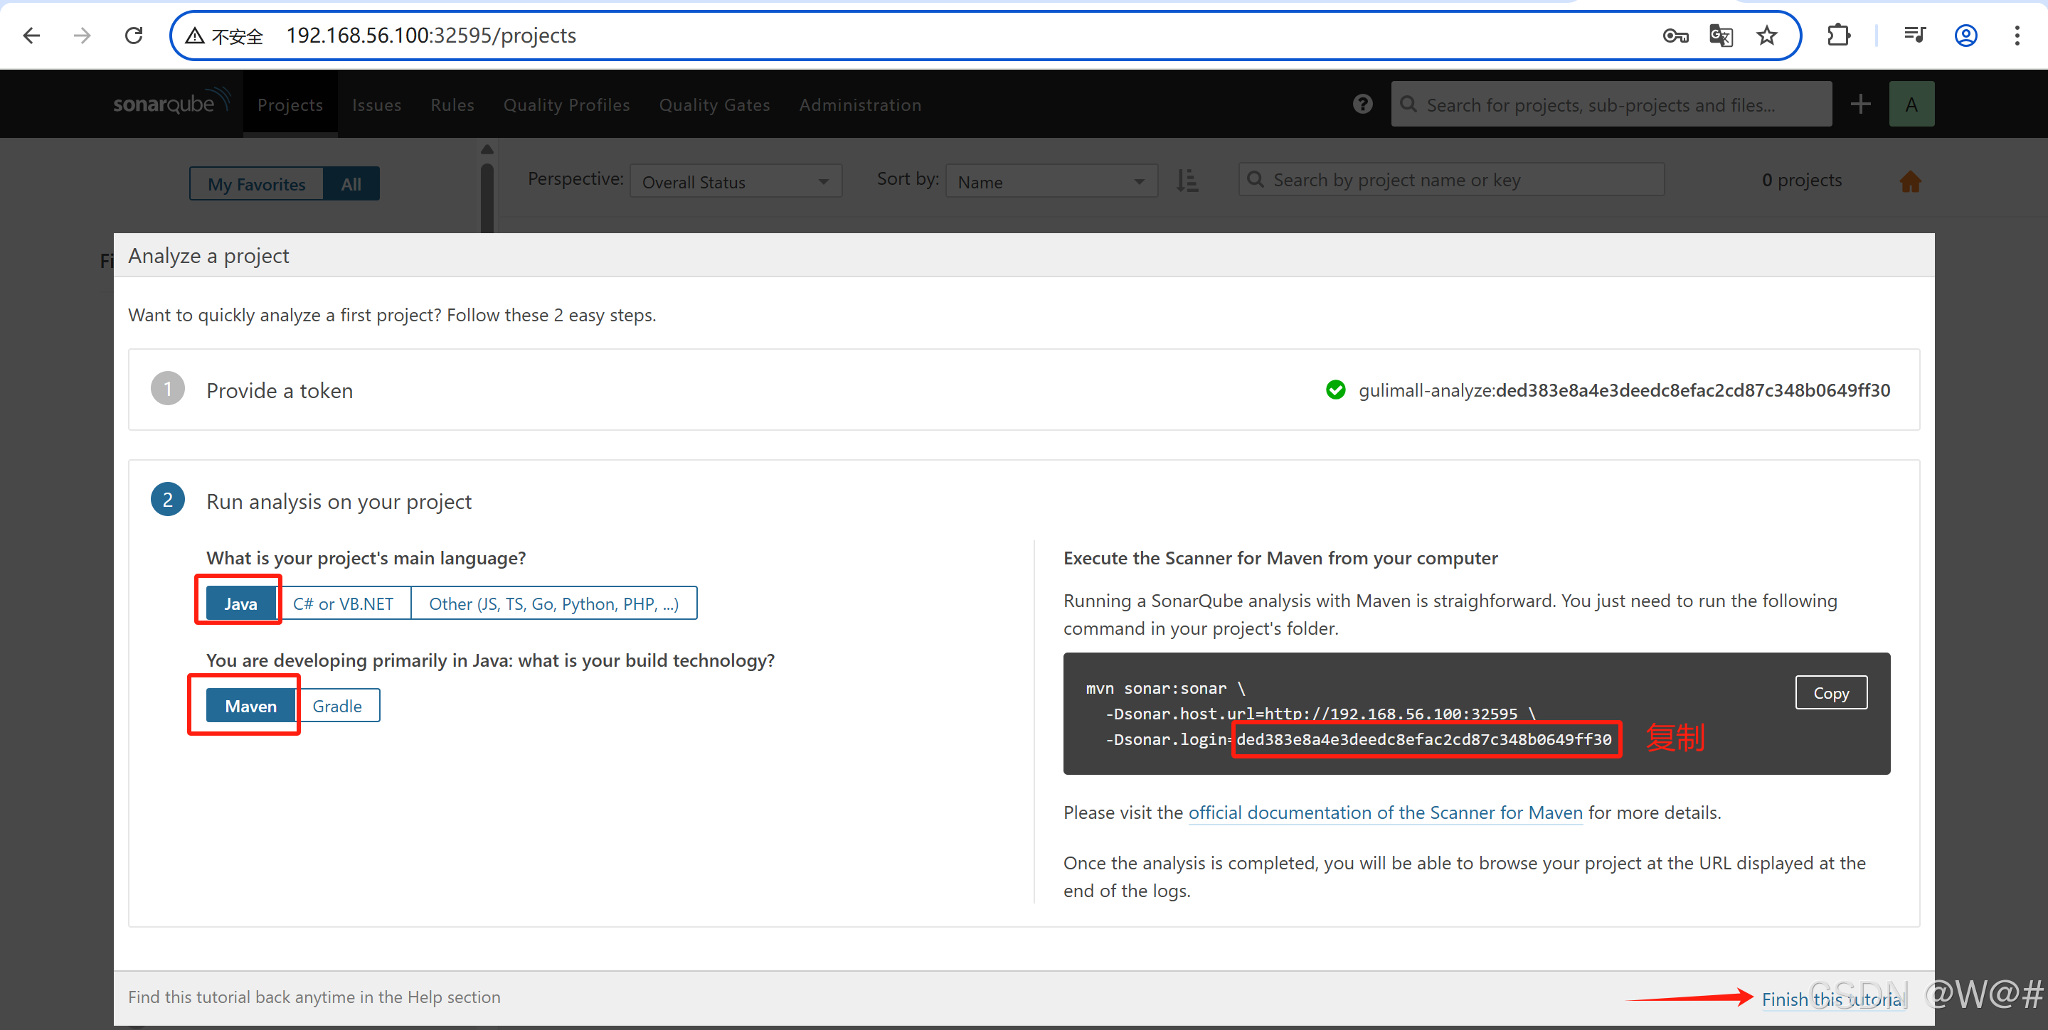The width and height of the screenshot is (2048, 1030).
Task: Click the plus icon to create a project
Action: [x=1860, y=104]
